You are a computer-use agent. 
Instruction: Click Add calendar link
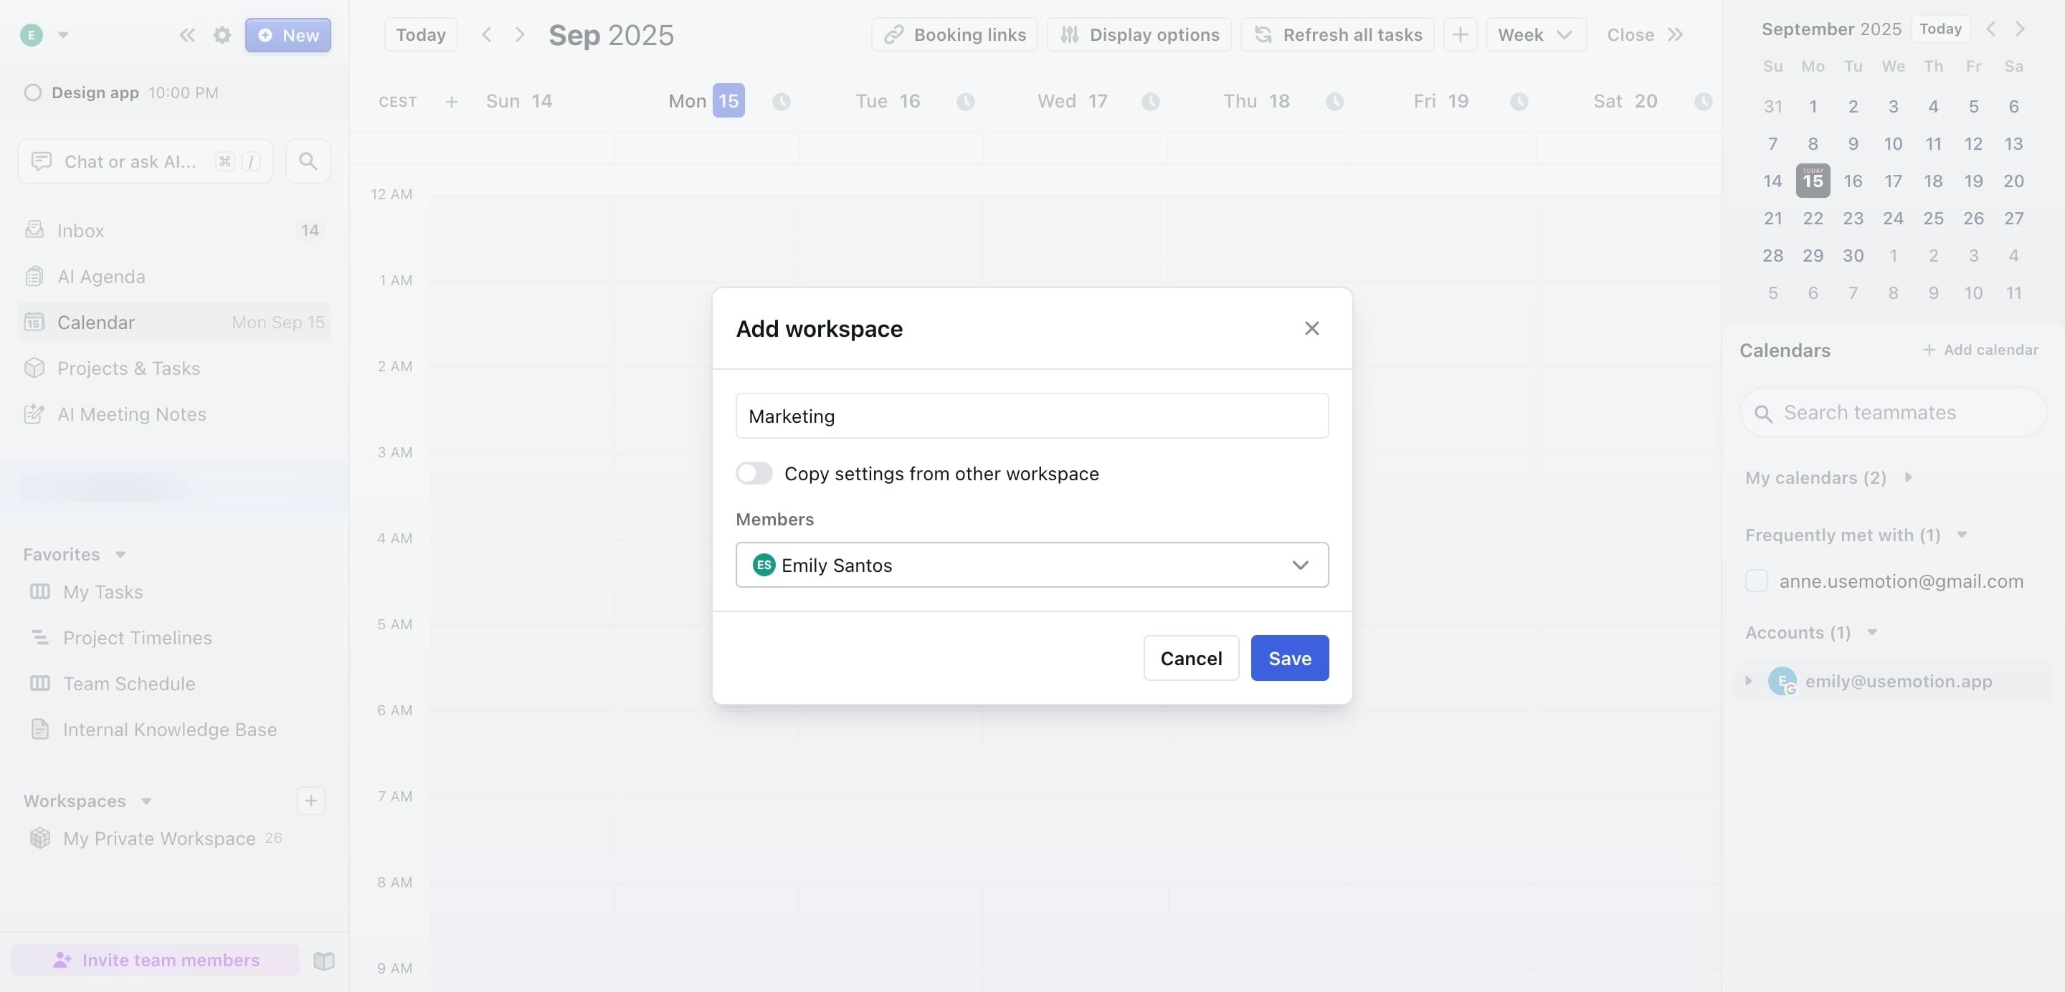pyautogui.click(x=1981, y=350)
